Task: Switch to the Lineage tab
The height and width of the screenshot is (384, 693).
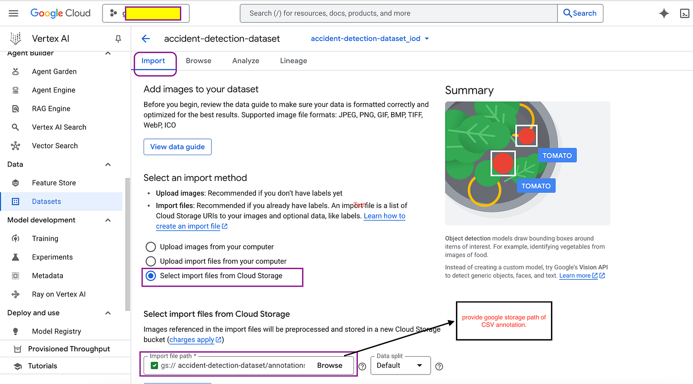Action: (x=294, y=61)
